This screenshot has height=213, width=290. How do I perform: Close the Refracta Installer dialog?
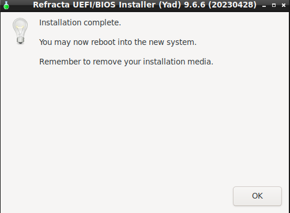click(x=283, y=5)
